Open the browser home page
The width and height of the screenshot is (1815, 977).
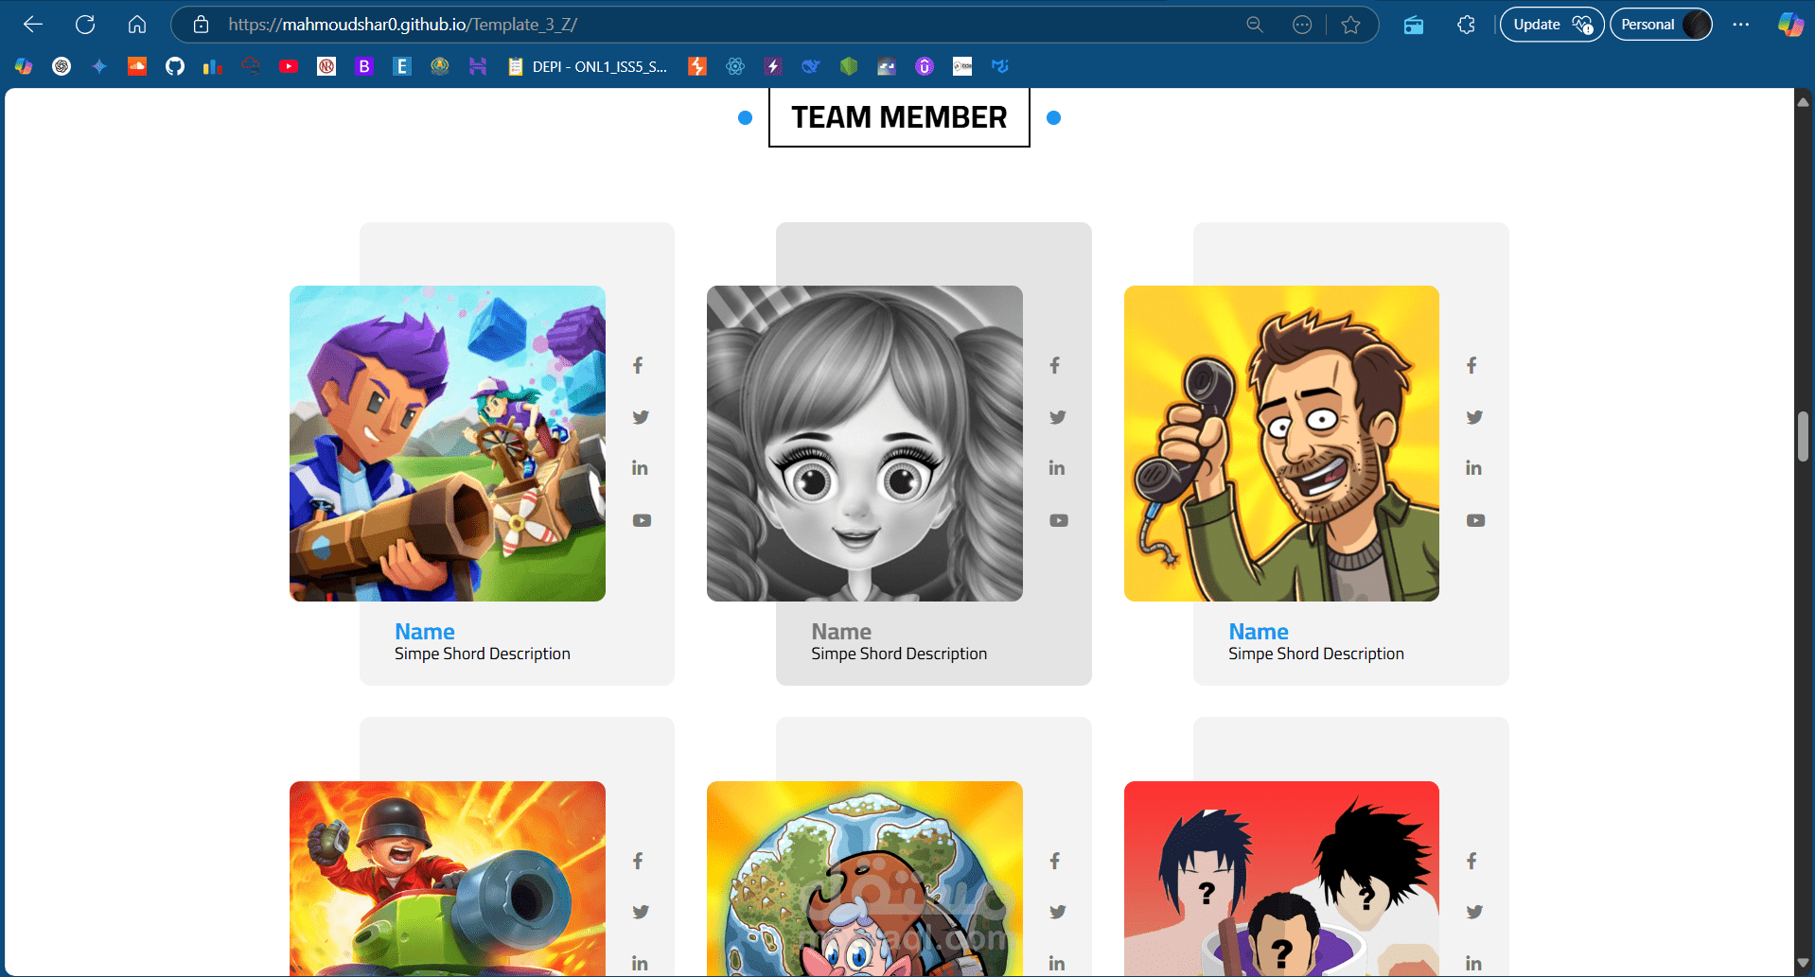[x=137, y=25]
